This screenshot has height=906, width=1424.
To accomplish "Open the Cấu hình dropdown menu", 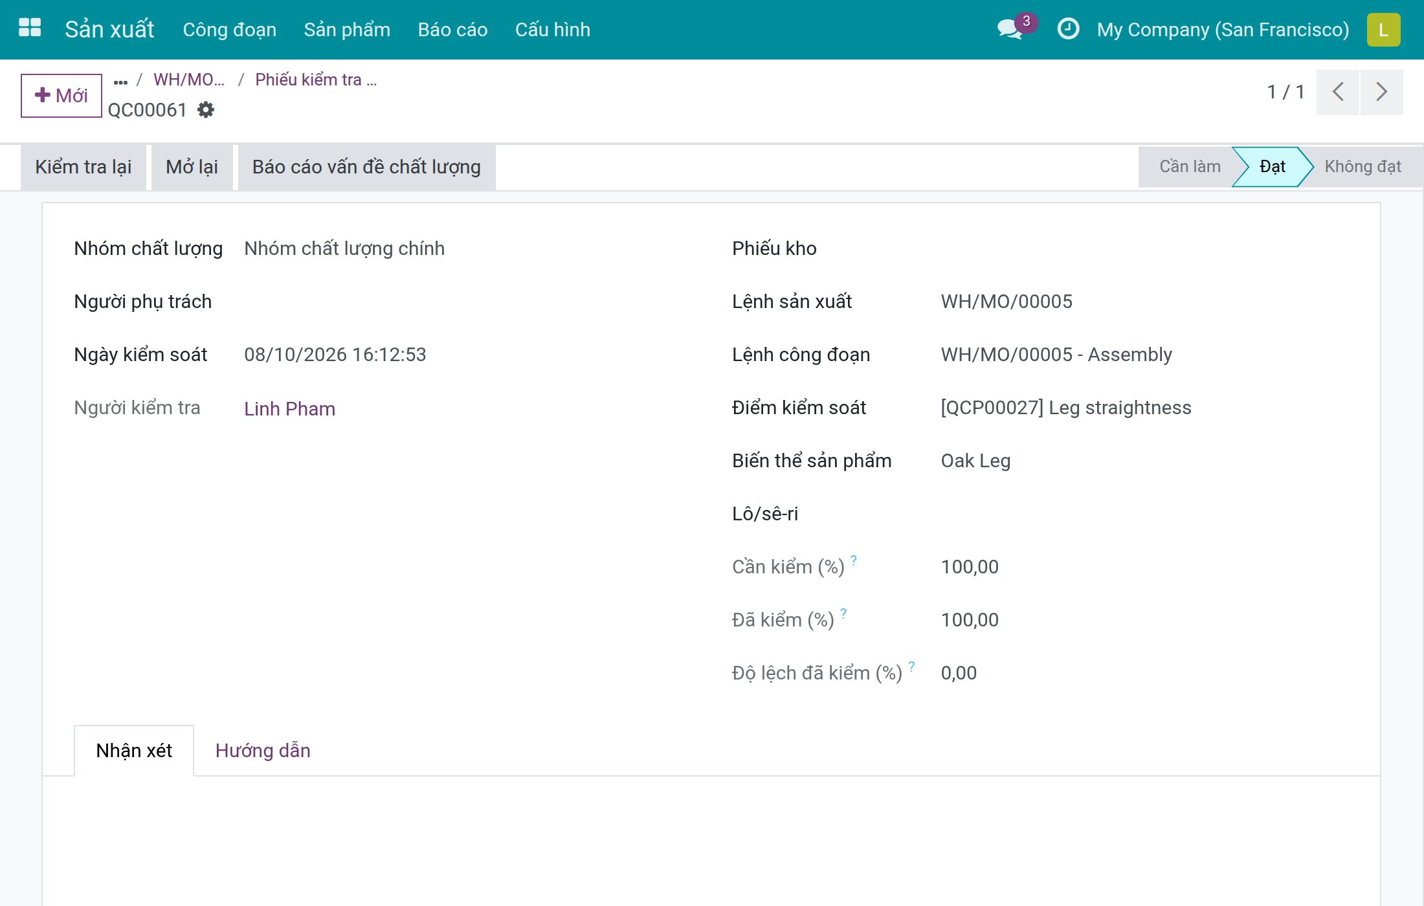I will 552,30.
